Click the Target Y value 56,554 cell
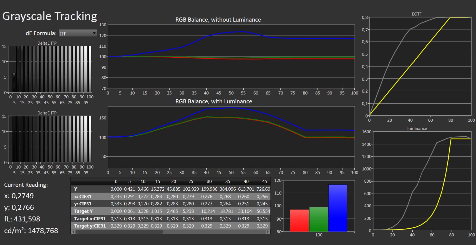 pyautogui.click(x=263, y=211)
